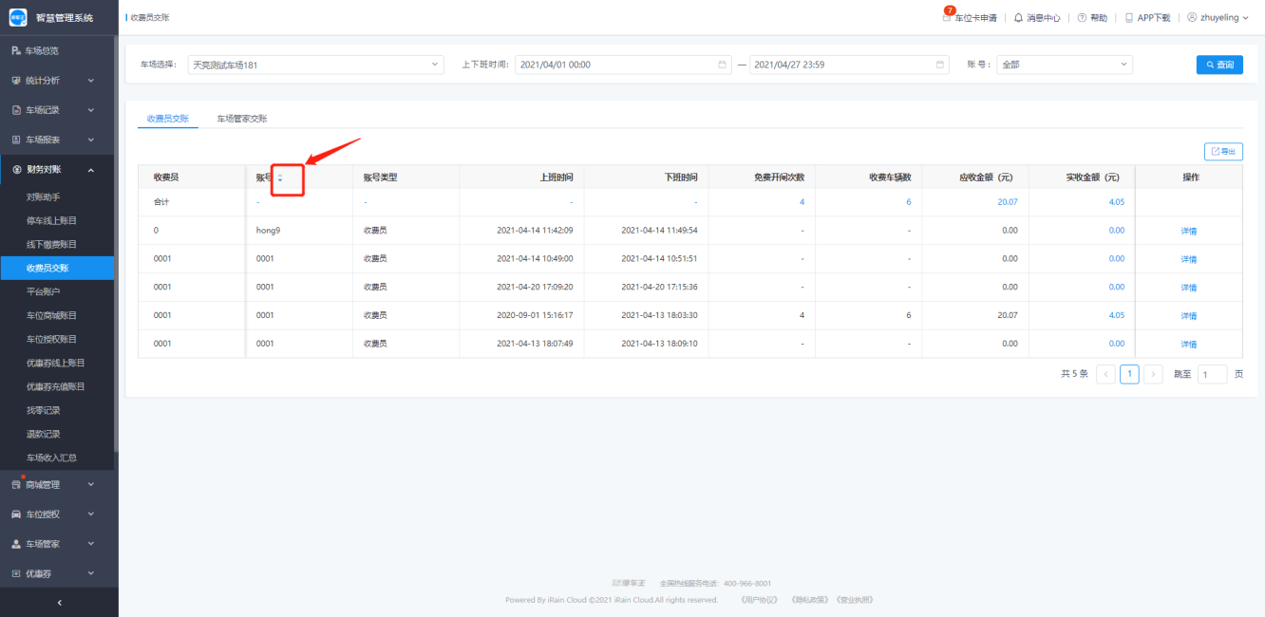Open the 车场选择 dropdown showing 天竞测试车场181
Viewport: 1265px width, 617px height.
315,65
